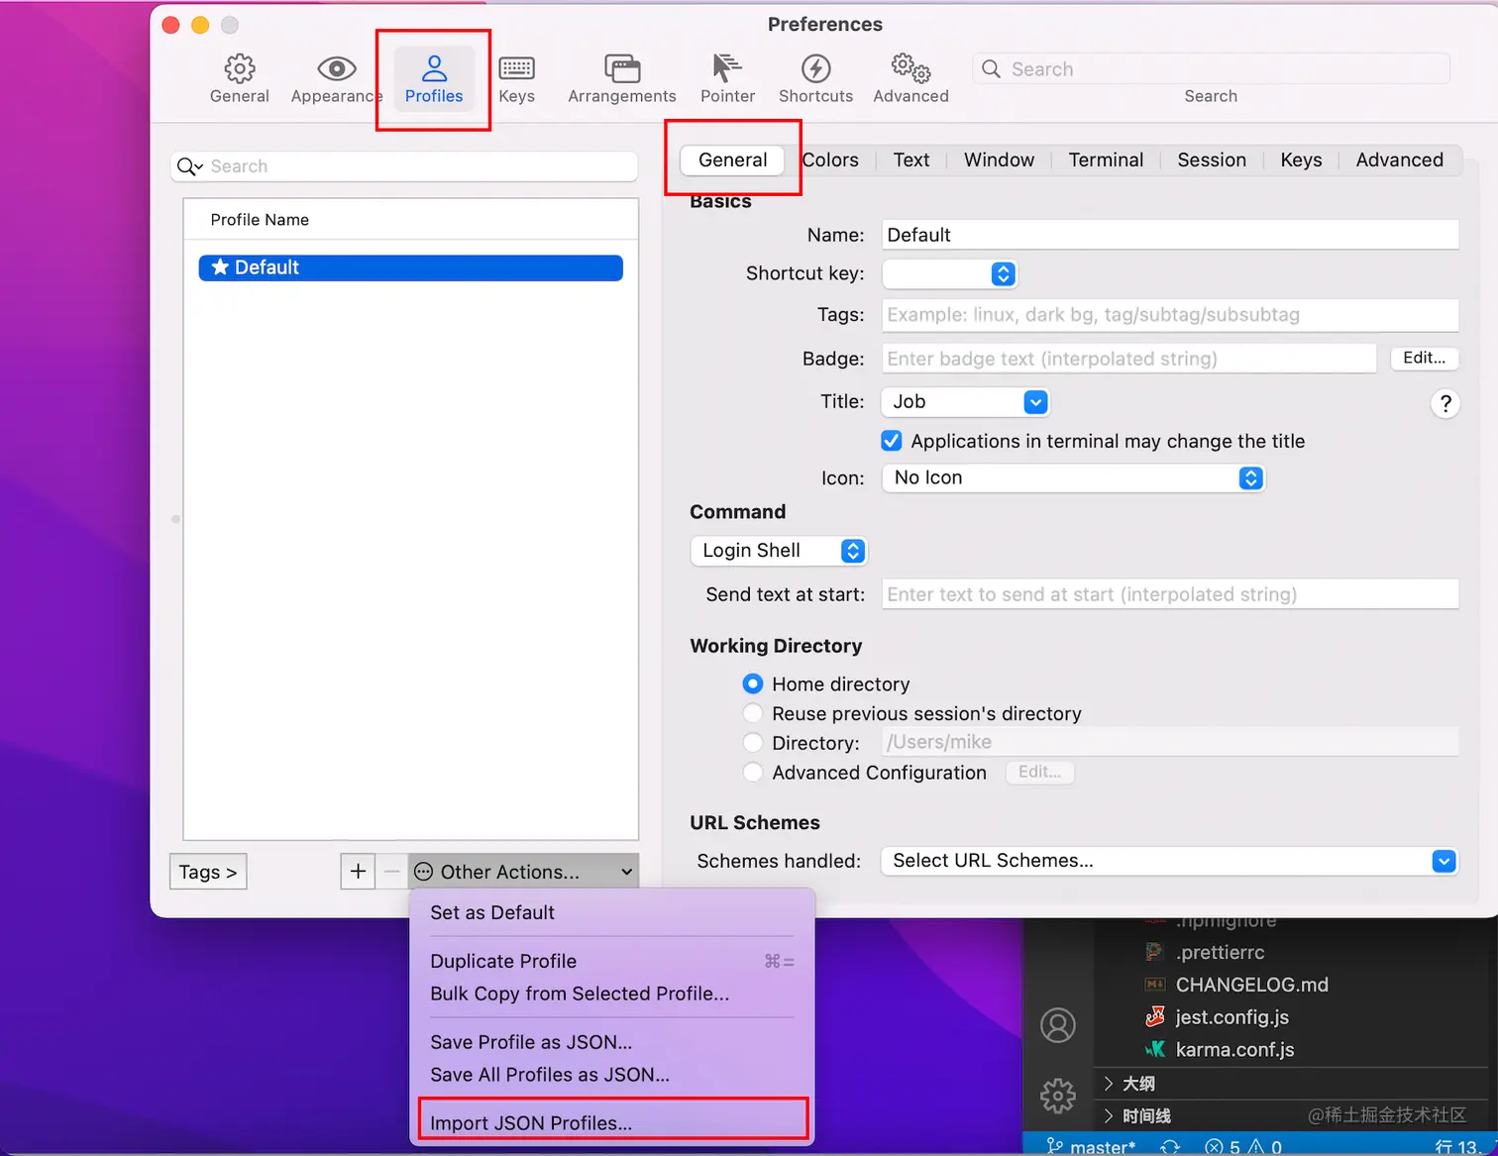The width and height of the screenshot is (1498, 1156).
Task: Open the Accounts icon in VS Code
Action: click(1058, 1025)
